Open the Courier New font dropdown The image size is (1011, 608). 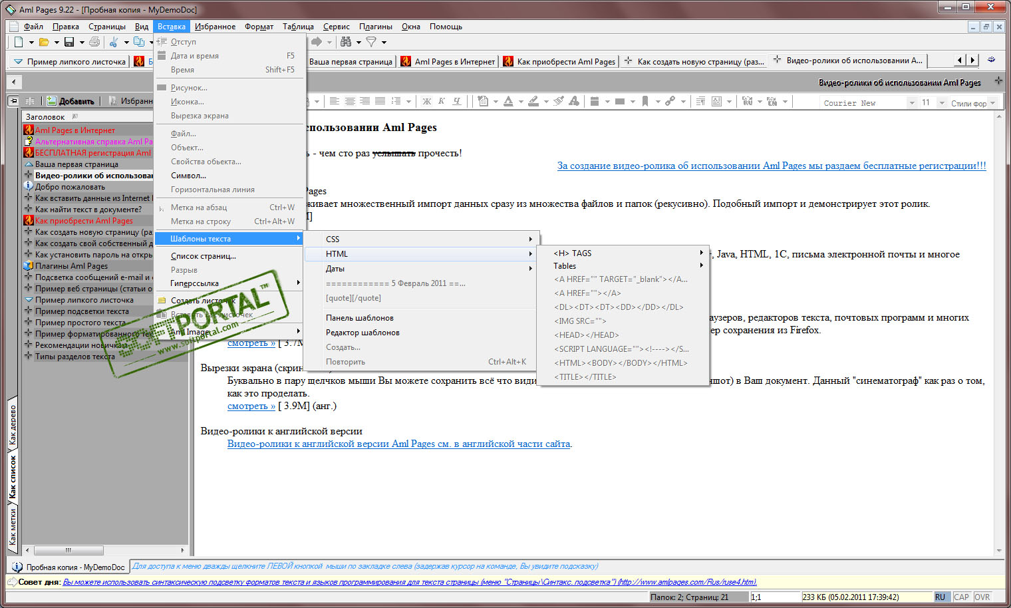coord(913,103)
